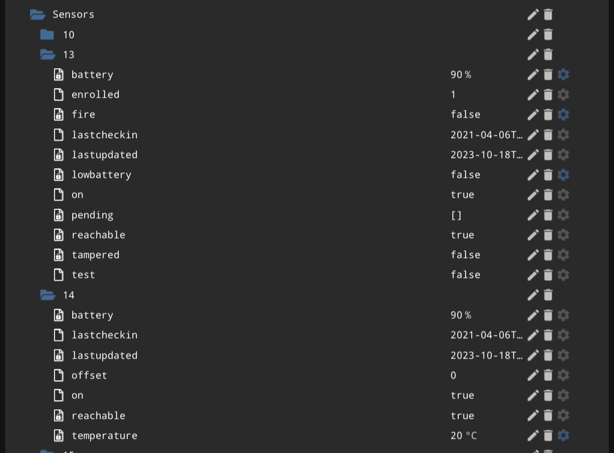Edit the offset state with pencil icon
This screenshot has height=453, width=614.
point(533,375)
